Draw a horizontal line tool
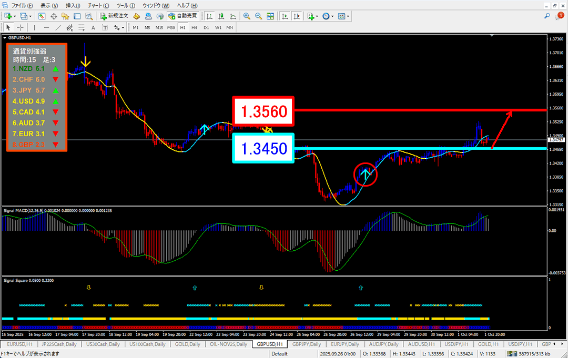The width and height of the screenshot is (568, 358). point(46,27)
